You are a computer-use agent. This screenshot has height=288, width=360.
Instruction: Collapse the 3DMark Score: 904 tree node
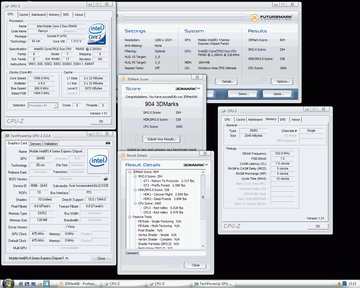click(x=130, y=172)
